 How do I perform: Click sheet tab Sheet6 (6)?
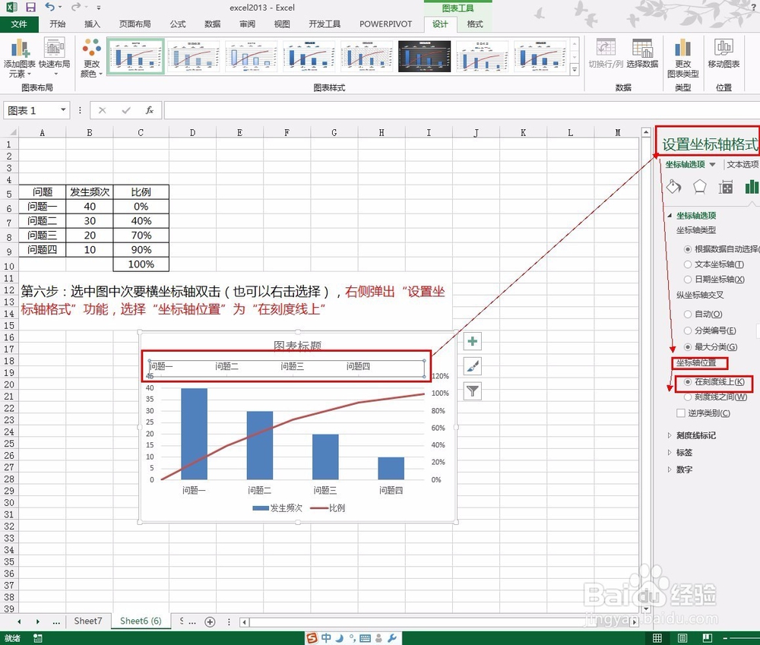point(141,621)
